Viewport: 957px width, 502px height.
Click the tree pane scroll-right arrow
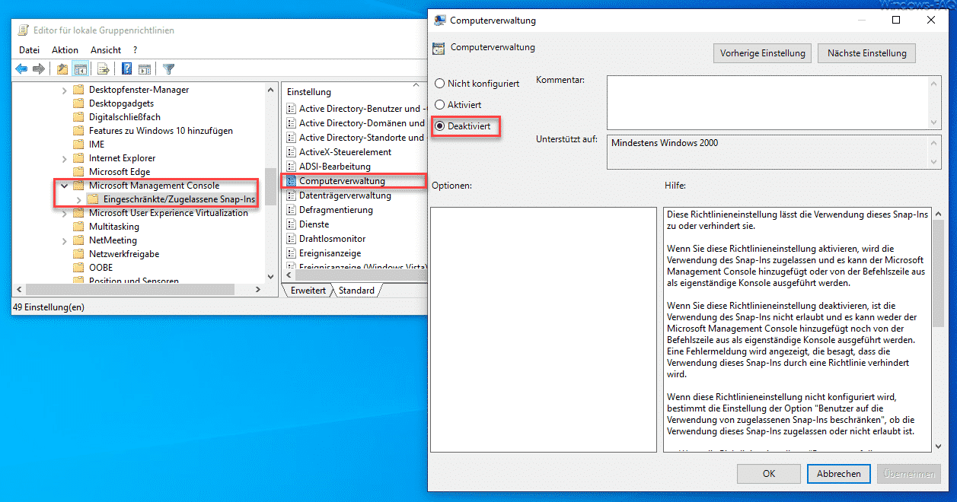(x=260, y=291)
